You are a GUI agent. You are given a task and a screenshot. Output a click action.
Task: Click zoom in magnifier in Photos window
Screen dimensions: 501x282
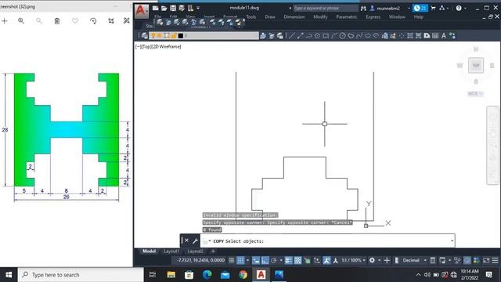coord(21,21)
